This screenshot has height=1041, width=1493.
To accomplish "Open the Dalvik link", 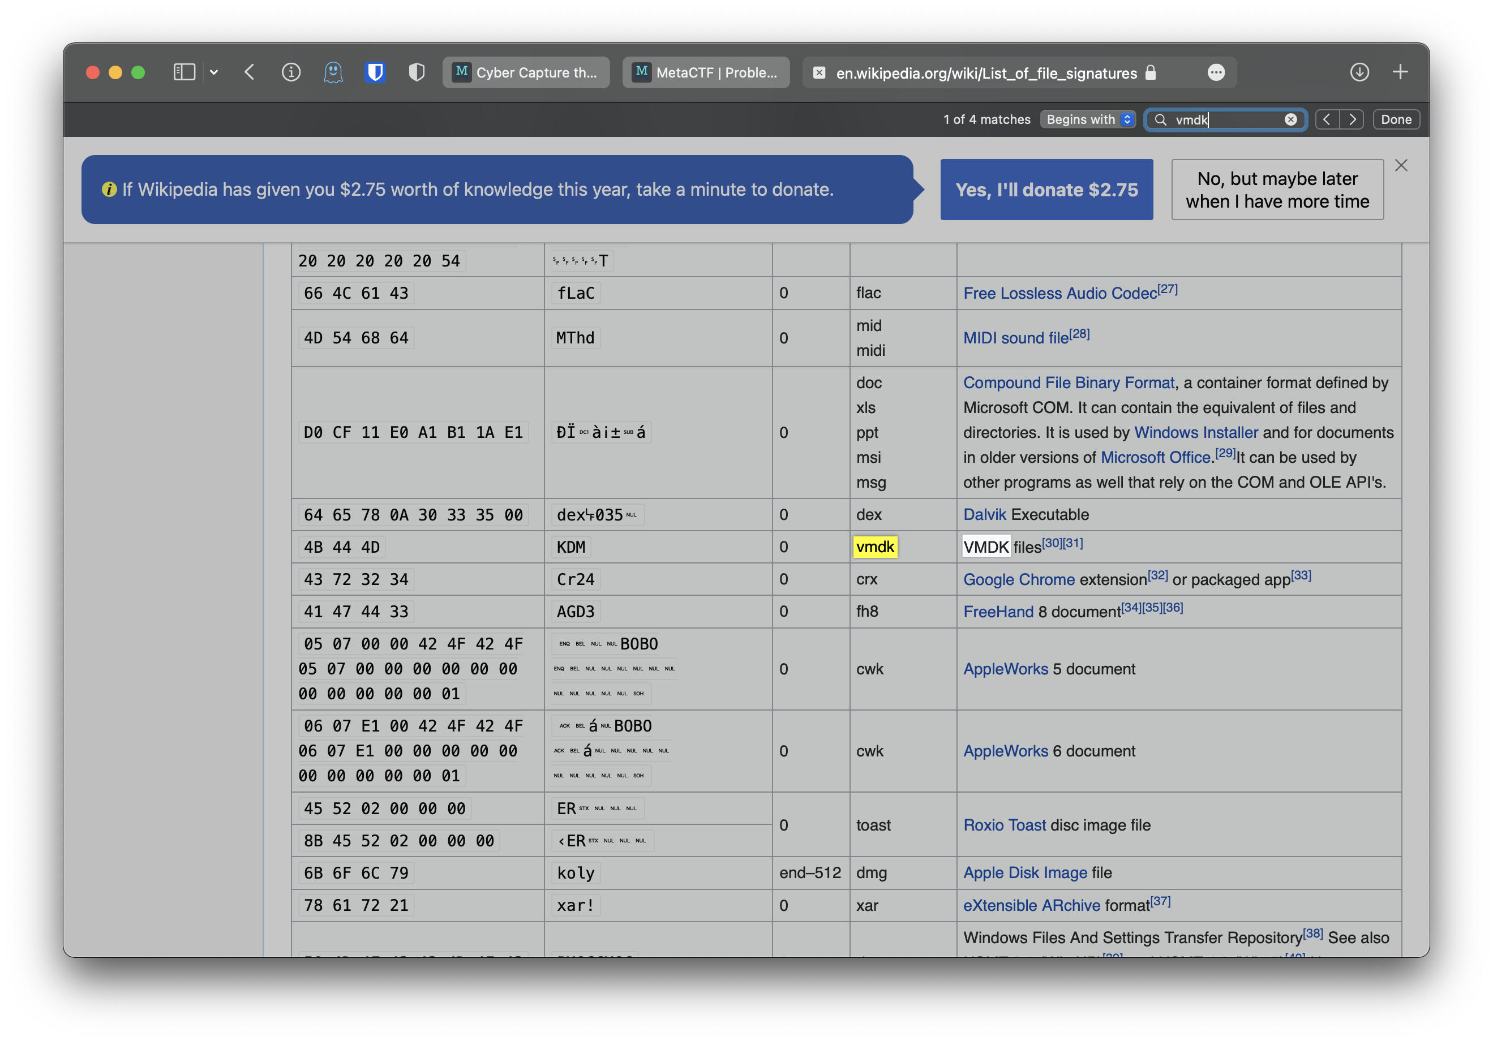I will [985, 514].
